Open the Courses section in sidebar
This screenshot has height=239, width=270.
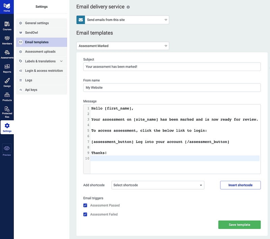[7, 26]
